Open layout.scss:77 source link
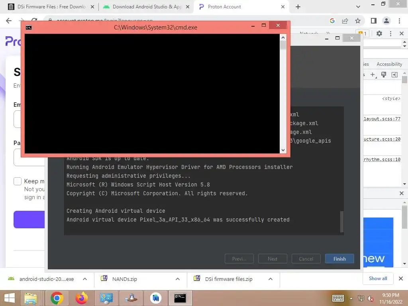The height and width of the screenshot is (306, 408). pos(382,119)
